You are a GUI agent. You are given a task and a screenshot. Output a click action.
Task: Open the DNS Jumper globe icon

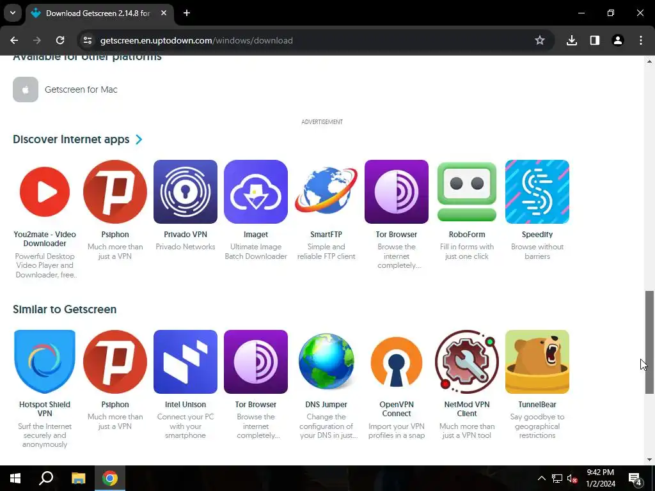(326, 362)
